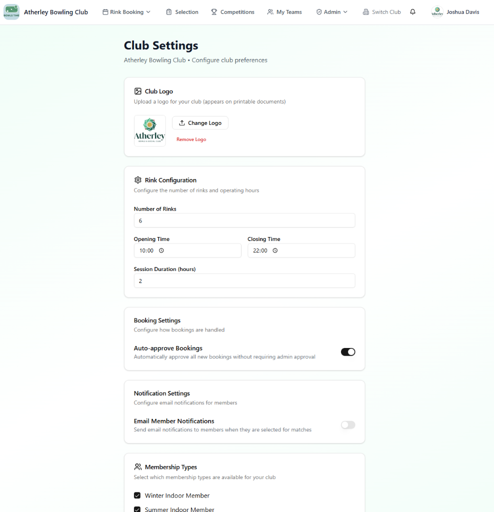Click 'Email Member Notifications' label text

pyautogui.click(x=174, y=421)
